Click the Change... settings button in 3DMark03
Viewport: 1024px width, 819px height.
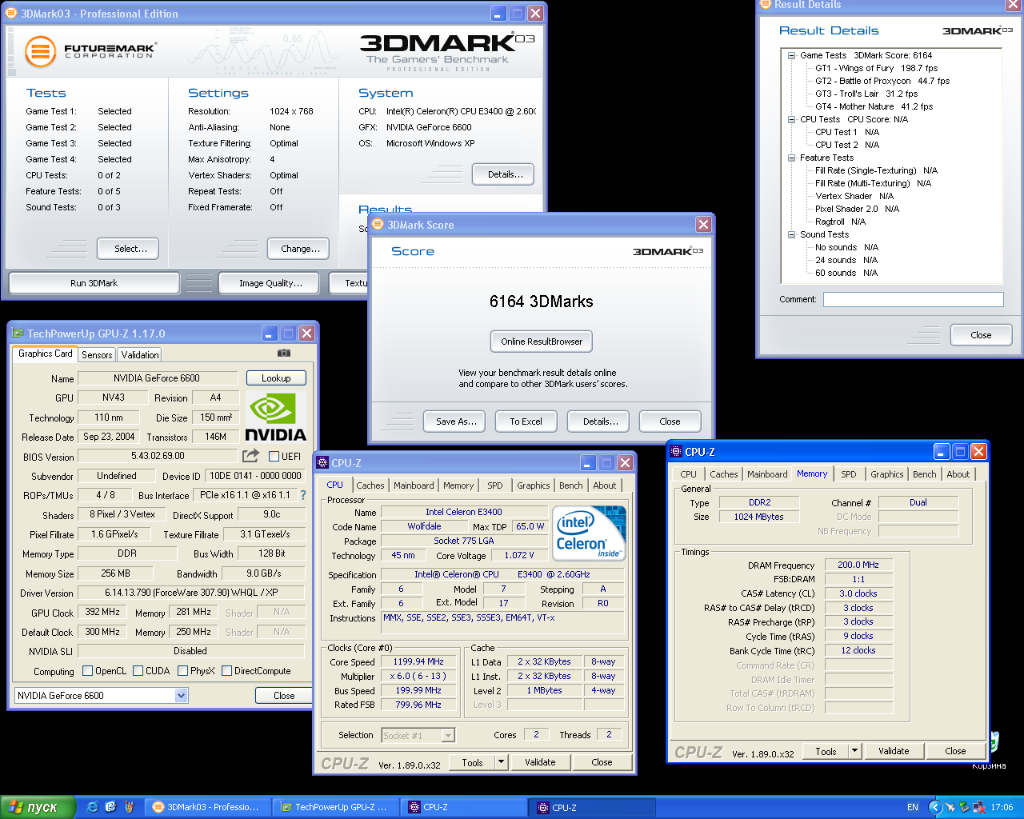[300, 249]
